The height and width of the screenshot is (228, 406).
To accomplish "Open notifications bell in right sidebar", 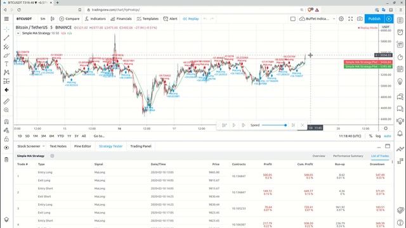I will [x=400, y=134].
